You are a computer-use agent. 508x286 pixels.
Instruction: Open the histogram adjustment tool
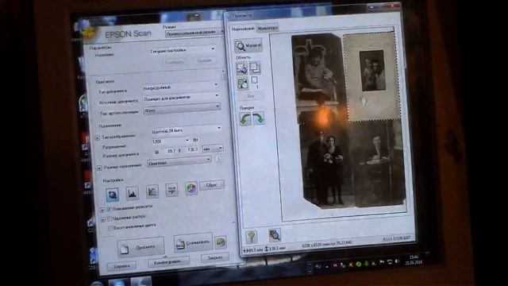133,192
